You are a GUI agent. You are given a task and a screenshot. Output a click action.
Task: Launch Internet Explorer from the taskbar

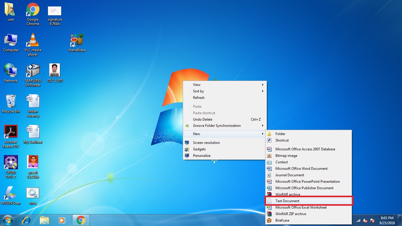click(x=26, y=220)
